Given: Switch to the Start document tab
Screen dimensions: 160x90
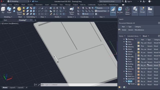Looking at the screenshot, I should point(5,20).
